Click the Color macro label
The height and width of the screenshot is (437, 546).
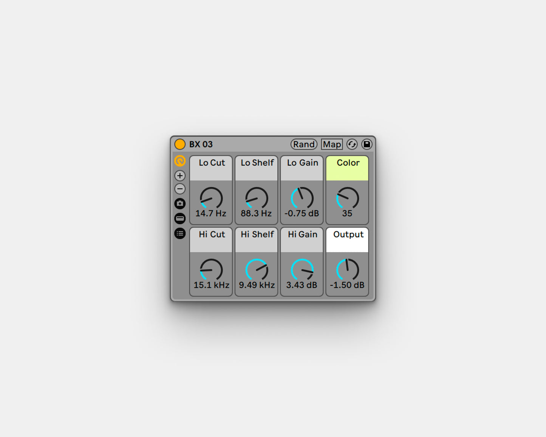pyautogui.click(x=347, y=163)
